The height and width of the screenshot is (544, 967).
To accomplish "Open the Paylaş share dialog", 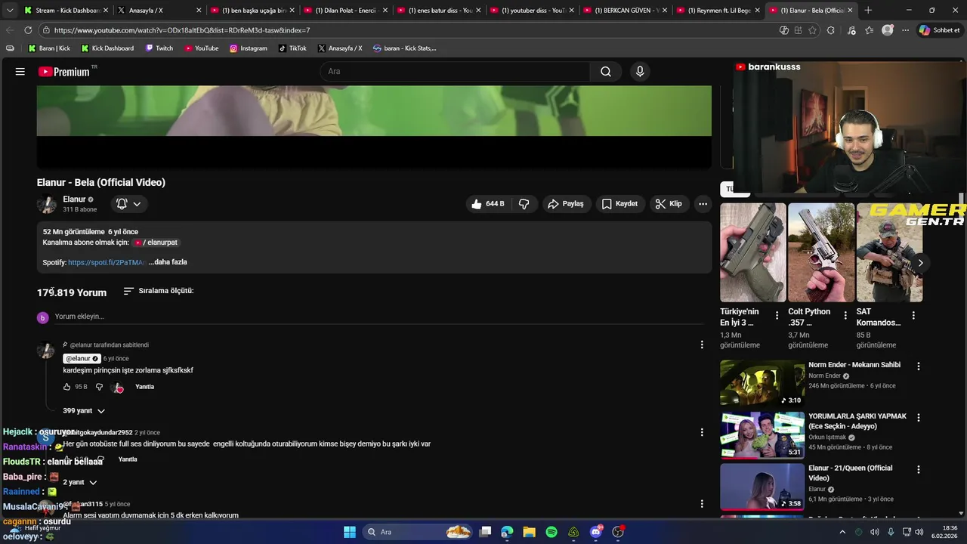I will 566,204.
